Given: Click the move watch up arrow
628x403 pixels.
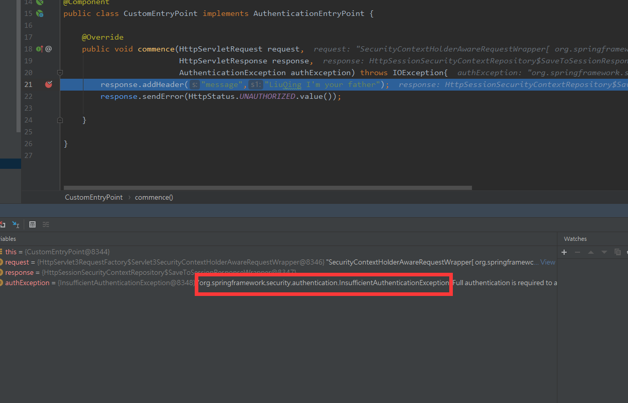Looking at the screenshot, I should pyautogui.click(x=591, y=252).
